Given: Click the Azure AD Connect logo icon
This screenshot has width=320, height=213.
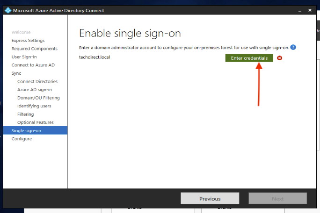Looking at the screenshot, I should tap(8, 10).
